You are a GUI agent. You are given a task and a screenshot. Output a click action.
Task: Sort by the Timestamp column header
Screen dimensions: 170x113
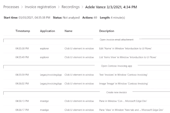[x=23, y=31]
